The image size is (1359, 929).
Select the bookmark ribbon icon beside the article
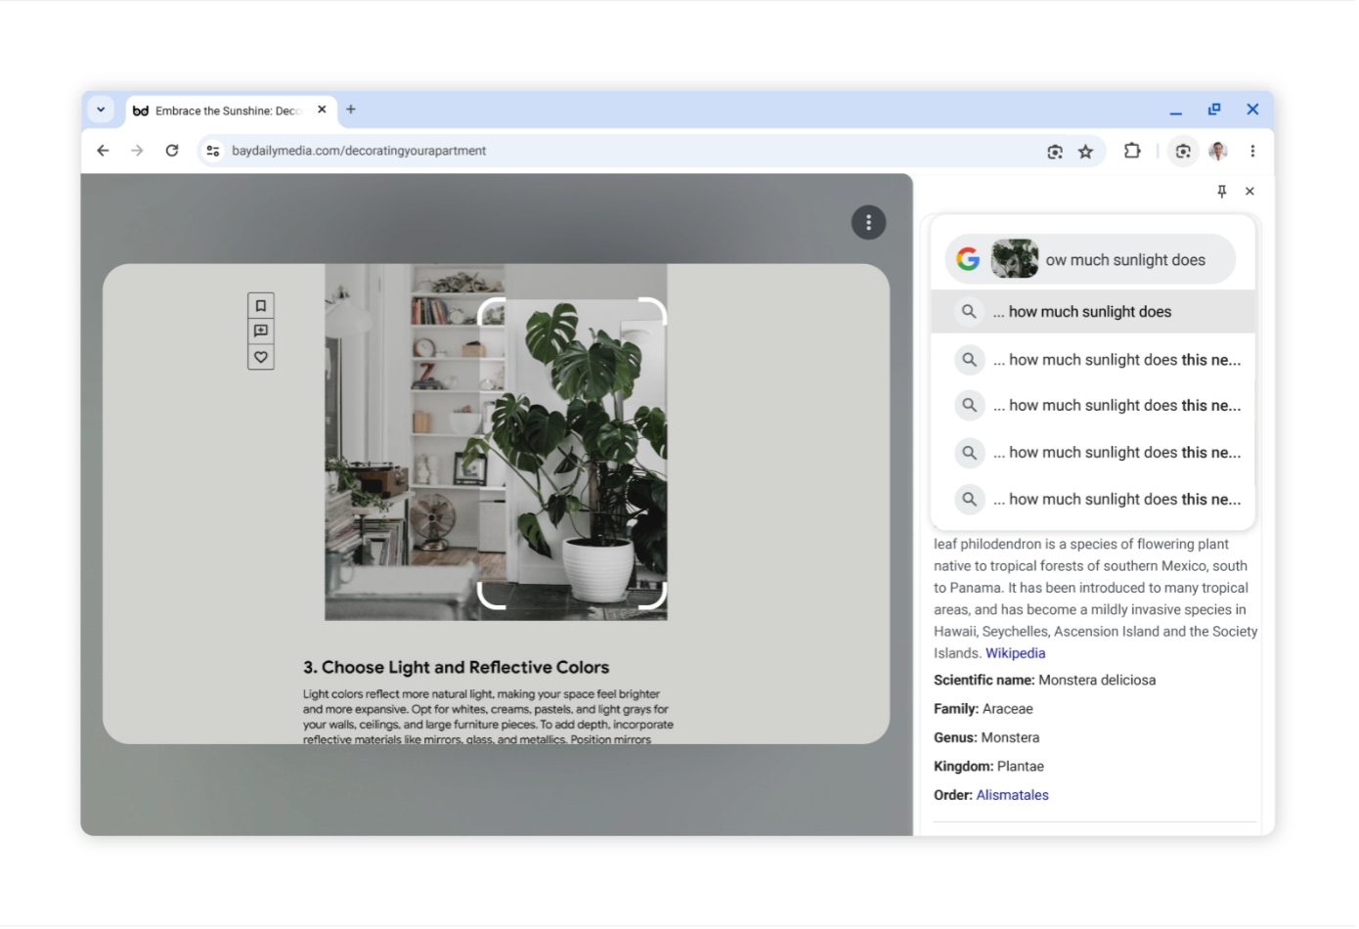(x=261, y=306)
